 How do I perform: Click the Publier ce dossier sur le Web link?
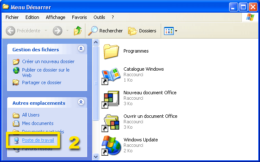pos(46,73)
